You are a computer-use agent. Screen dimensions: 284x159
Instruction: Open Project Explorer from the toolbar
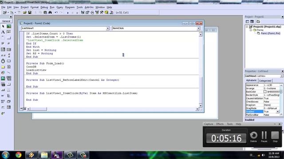[x=83, y=12]
